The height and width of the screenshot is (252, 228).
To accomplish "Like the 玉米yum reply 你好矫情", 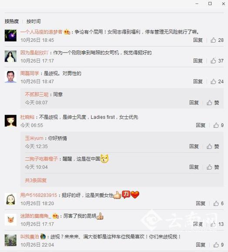I will point(213,146).
